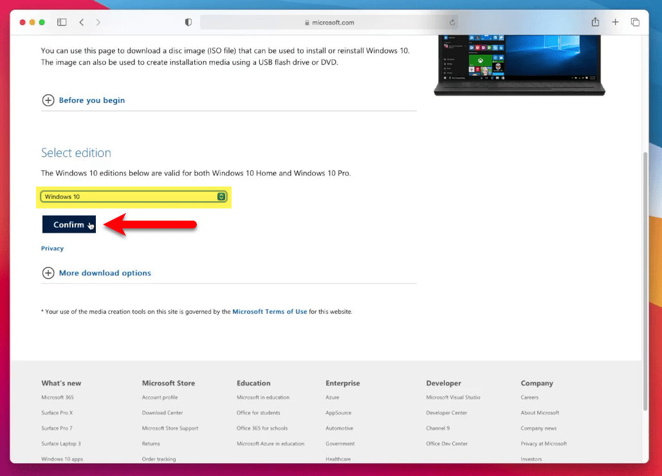Open Careers footer link

tap(529, 398)
